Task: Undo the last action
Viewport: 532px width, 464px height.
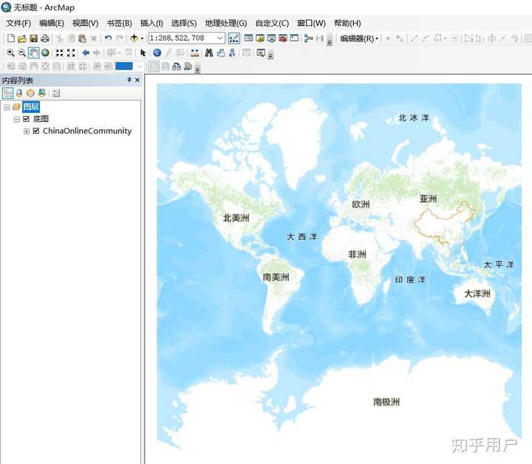Action: [108, 38]
